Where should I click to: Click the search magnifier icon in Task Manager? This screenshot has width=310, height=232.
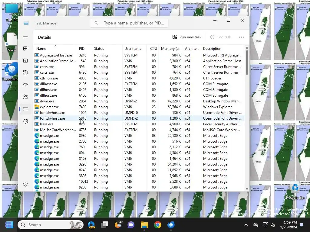[x=96, y=23]
